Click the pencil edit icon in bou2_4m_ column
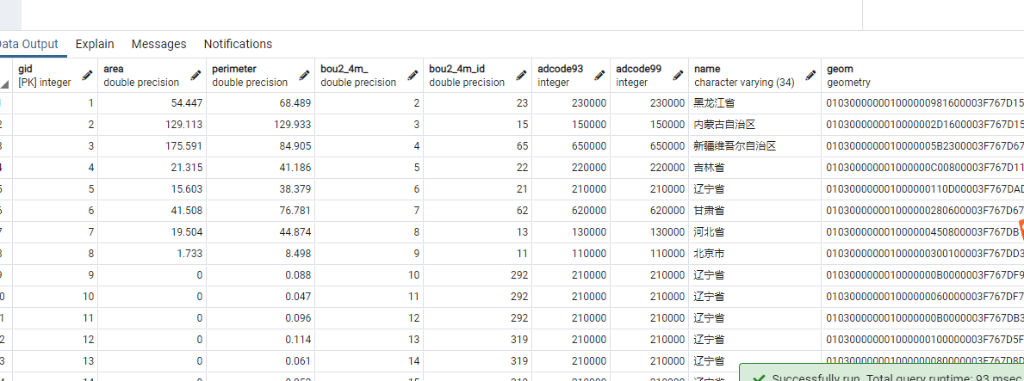The image size is (1024, 381). click(413, 76)
